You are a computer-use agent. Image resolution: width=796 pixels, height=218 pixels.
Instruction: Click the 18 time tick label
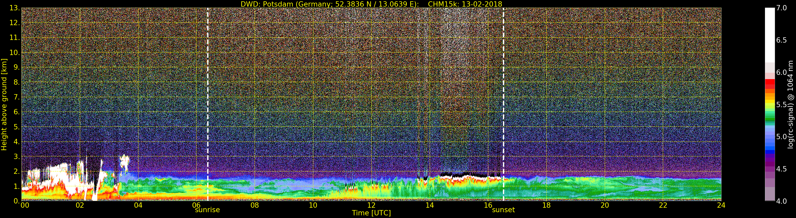[546, 205]
